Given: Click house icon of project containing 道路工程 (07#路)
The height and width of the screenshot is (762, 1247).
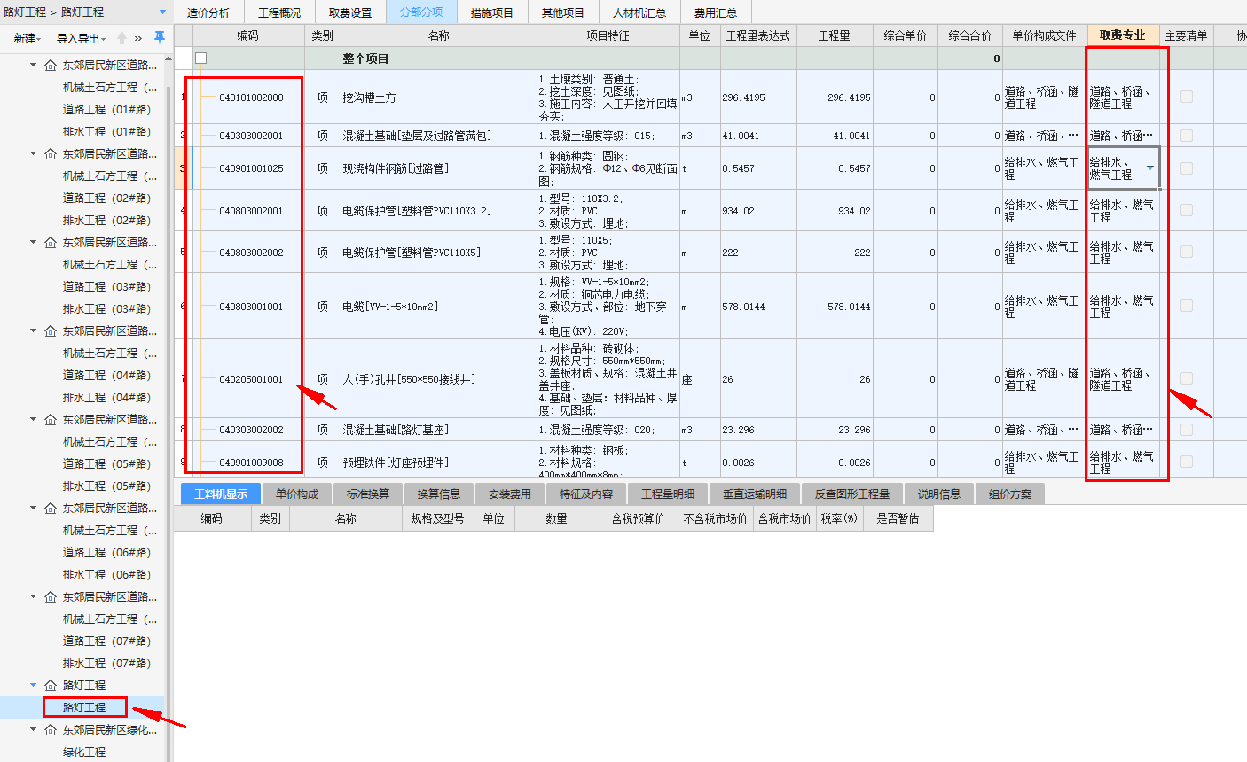Looking at the screenshot, I should [x=51, y=597].
